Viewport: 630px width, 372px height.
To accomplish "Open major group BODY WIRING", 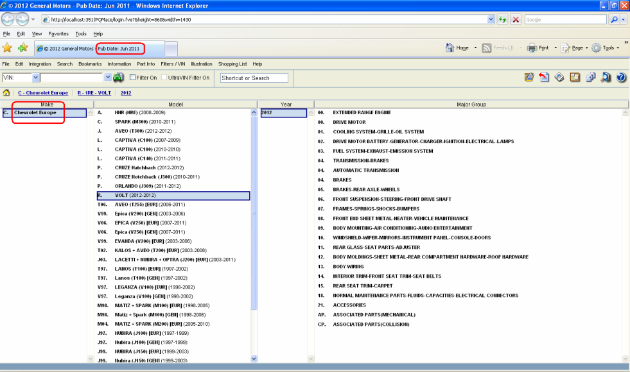I will tap(348, 266).
